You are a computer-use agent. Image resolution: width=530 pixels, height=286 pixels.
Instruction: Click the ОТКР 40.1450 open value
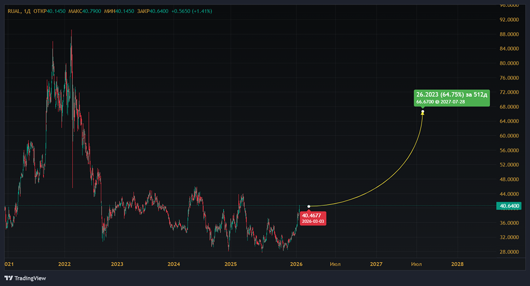[x=49, y=11]
